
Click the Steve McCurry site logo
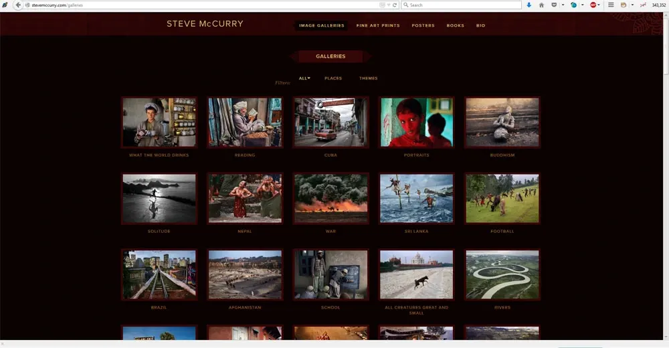click(205, 24)
